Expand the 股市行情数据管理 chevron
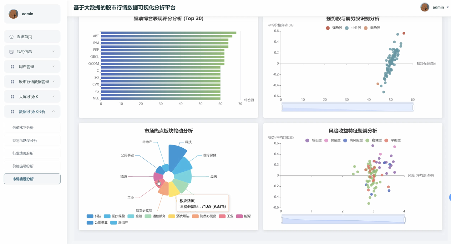This screenshot has width=451, height=244. 53,81
